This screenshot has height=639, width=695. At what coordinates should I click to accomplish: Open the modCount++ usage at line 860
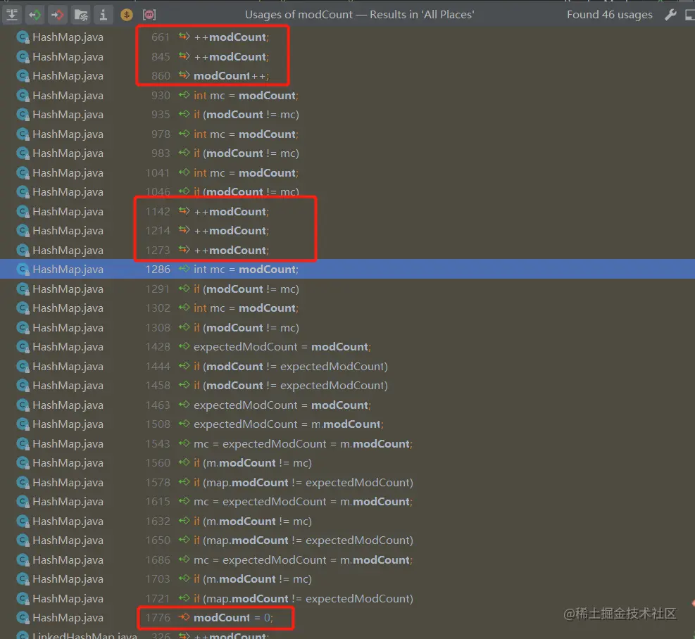[x=348, y=76]
